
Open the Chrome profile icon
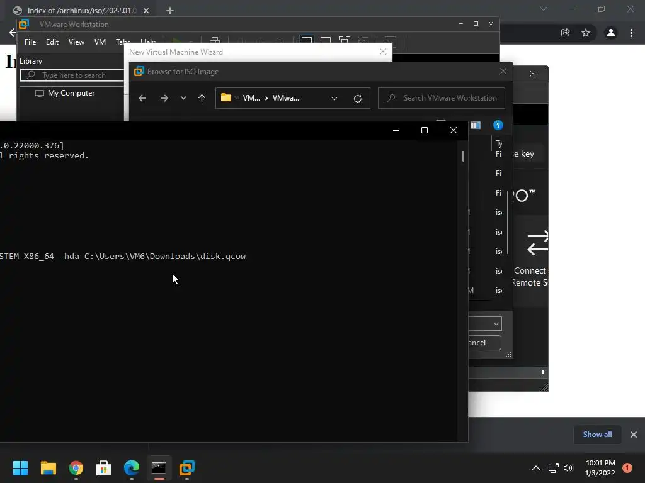tap(611, 33)
